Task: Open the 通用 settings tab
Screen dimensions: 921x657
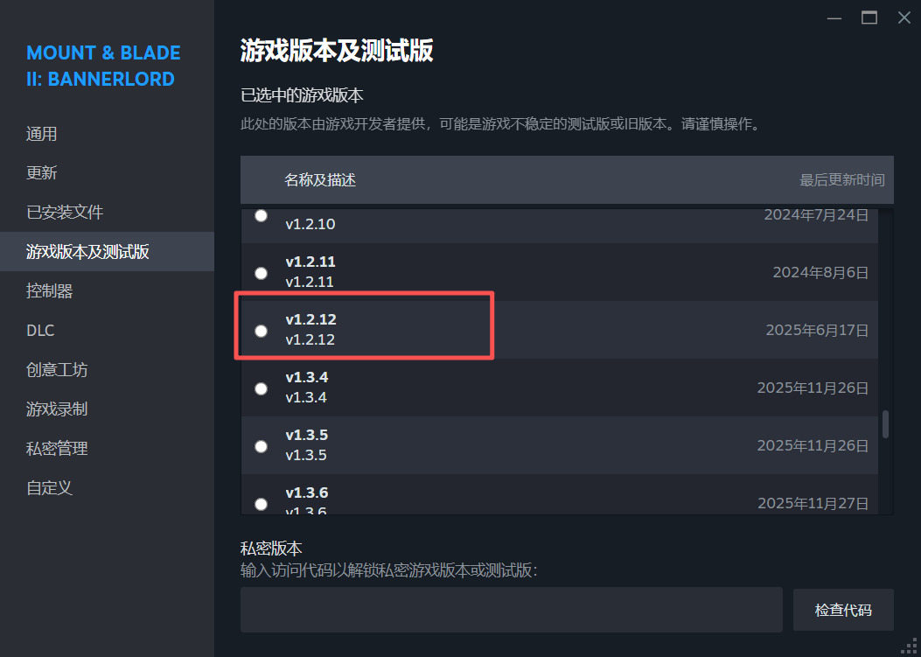Action: click(42, 134)
